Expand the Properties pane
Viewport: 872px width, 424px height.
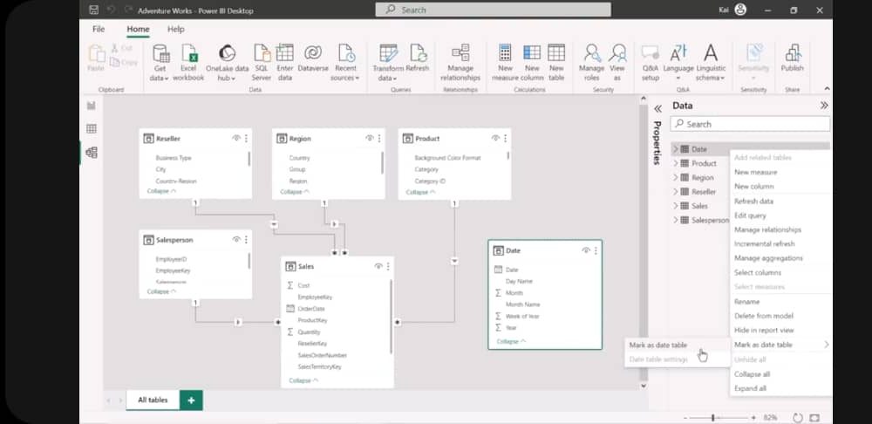coord(657,108)
